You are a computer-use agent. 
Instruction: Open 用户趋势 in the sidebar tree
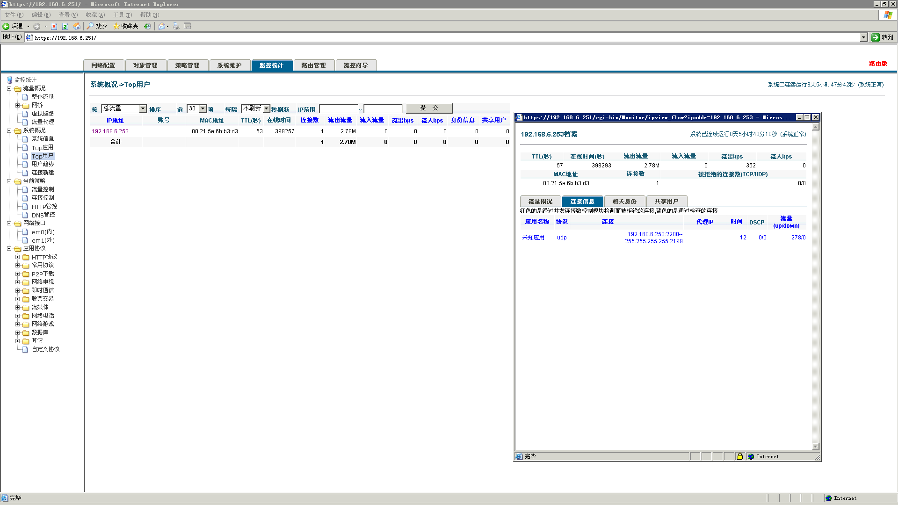coord(43,164)
